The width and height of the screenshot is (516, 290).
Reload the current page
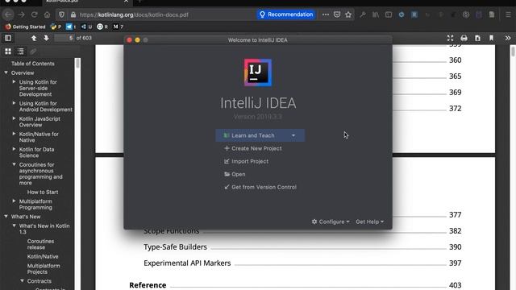click(34, 14)
